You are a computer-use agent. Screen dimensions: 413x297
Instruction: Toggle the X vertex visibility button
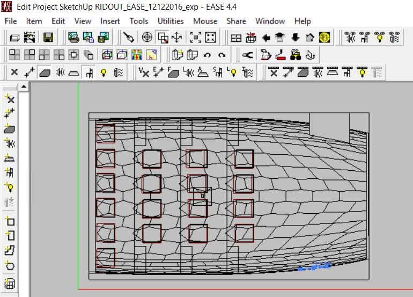pyautogui.click(x=14, y=73)
